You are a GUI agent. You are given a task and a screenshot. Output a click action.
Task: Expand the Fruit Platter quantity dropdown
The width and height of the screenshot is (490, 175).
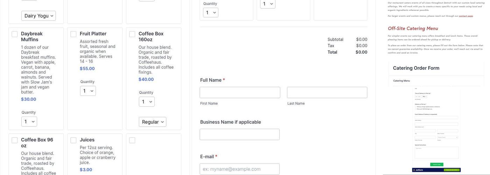tap(88, 91)
